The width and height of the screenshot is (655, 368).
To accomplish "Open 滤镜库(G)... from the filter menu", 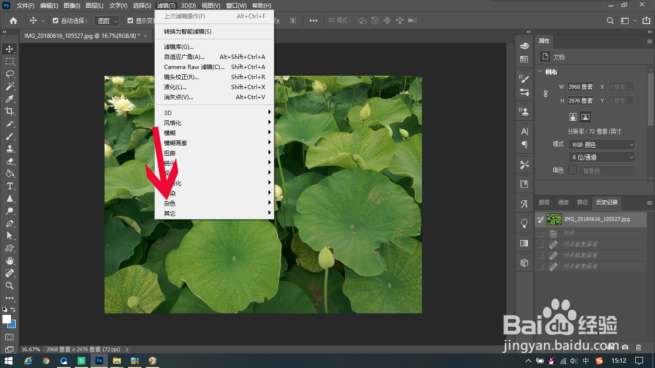I will pos(214,46).
